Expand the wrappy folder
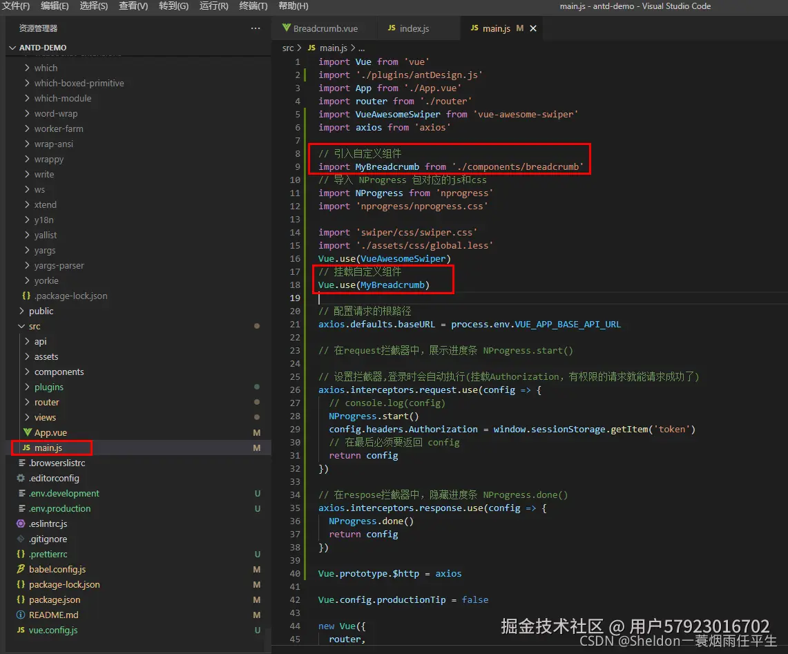This screenshot has height=654, width=788. 27,159
